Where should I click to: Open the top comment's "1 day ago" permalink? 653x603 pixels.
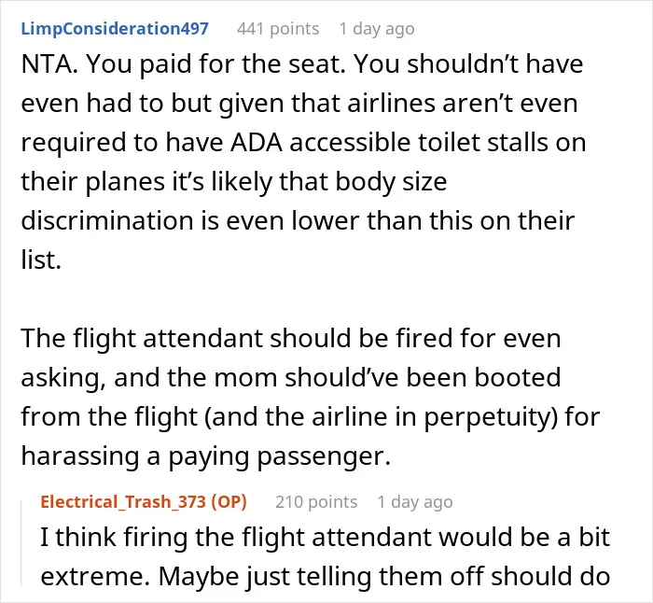[377, 29]
